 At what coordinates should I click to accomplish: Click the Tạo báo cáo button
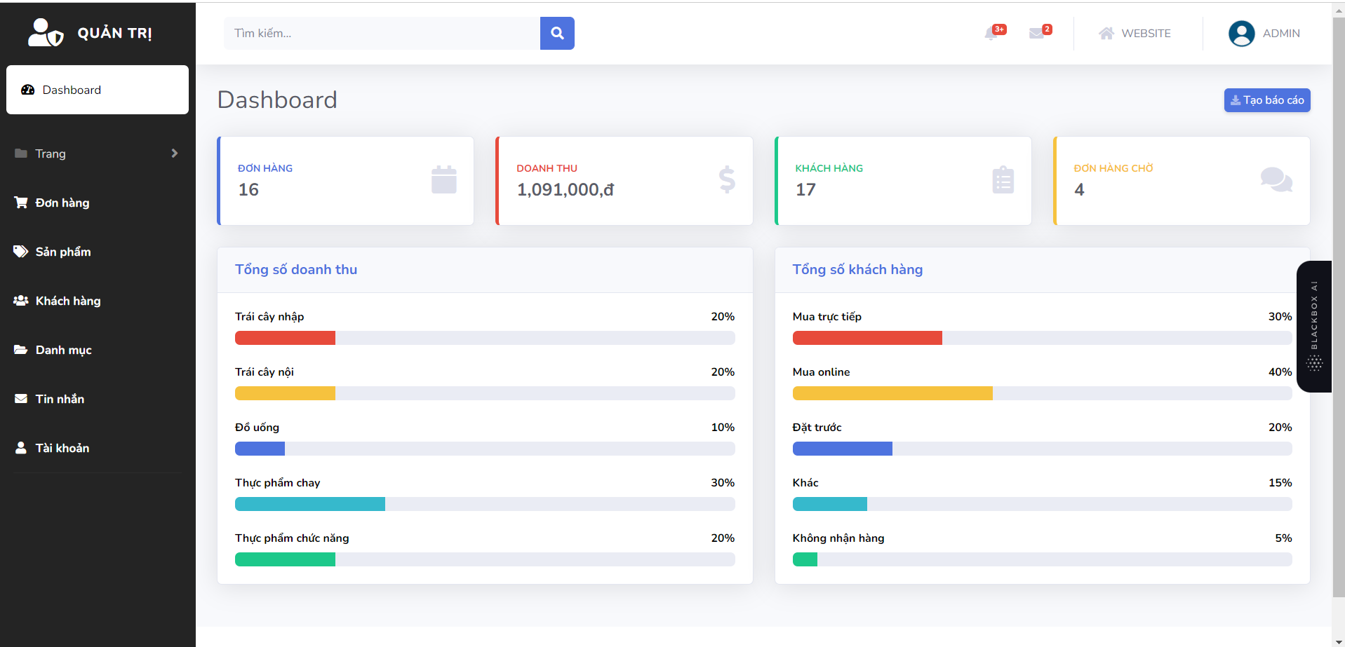click(1267, 100)
